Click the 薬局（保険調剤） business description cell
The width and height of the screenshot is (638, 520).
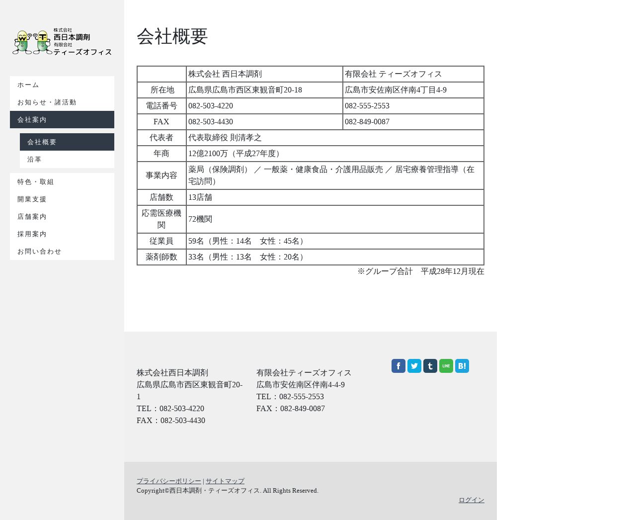click(x=335, y=175)
